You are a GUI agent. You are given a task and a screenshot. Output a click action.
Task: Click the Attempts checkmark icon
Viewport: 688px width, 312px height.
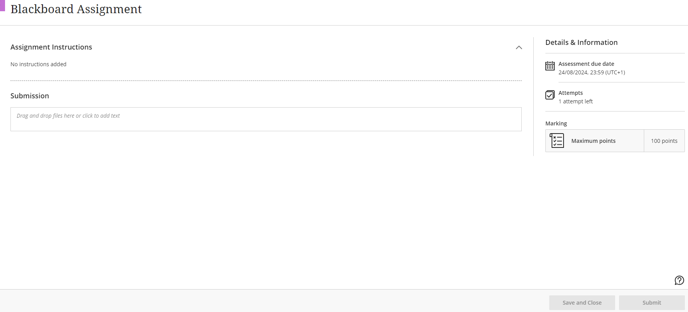[550, 95]
